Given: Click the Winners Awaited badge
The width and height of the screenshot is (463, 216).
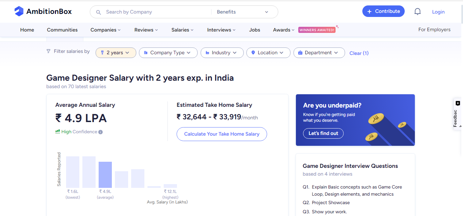Looking at the screenshot, I should tap(317, 30).
